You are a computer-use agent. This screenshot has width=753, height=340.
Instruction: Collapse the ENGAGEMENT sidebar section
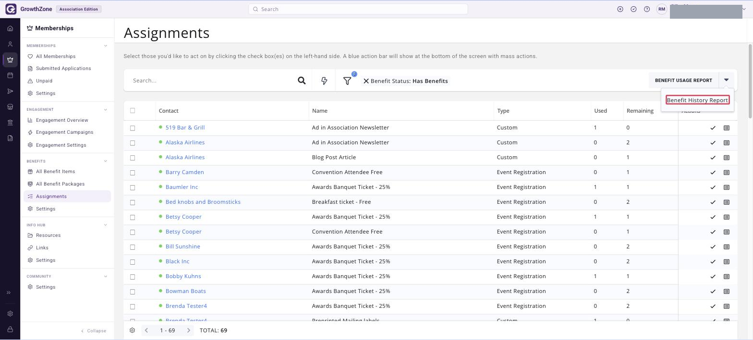(106, 110)
